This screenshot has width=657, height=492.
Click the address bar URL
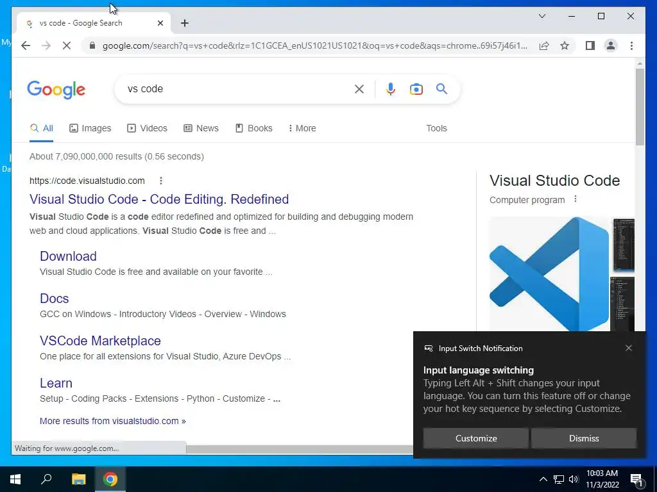(x=314, y=45)
